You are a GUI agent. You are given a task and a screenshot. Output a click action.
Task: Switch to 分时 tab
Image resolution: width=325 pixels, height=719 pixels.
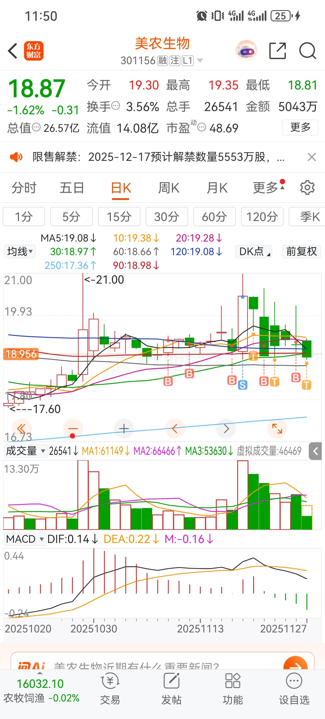click(24, 187)
